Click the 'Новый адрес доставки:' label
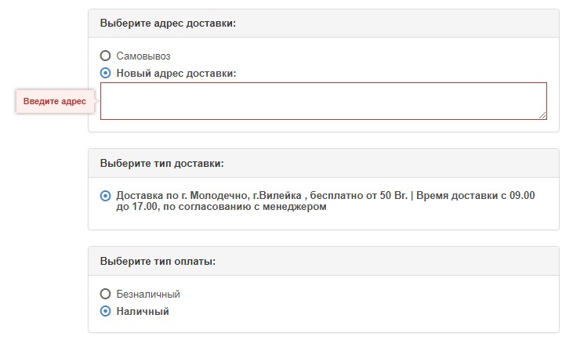The image size is (573, 358). (x=176, y=74)
